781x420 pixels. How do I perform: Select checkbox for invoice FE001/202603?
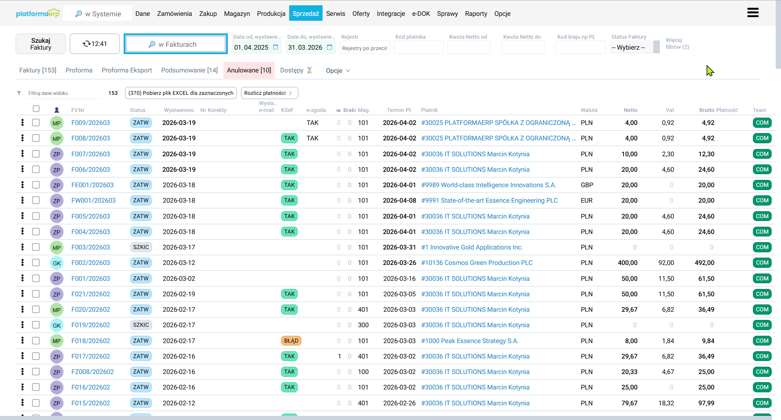coord(36,185)
